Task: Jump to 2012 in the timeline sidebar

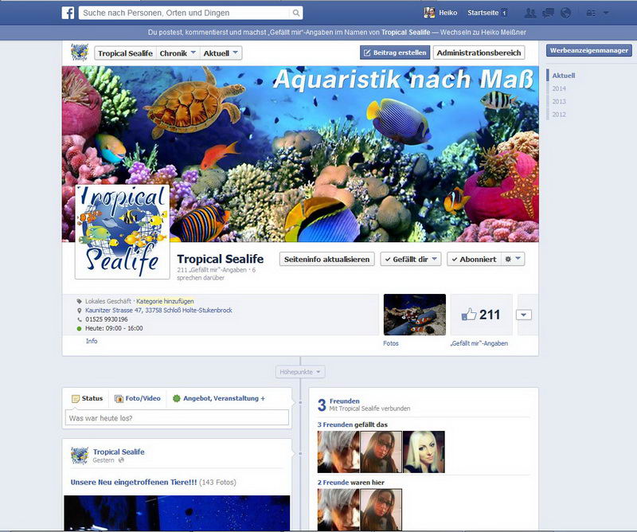Action: point(559,115)
